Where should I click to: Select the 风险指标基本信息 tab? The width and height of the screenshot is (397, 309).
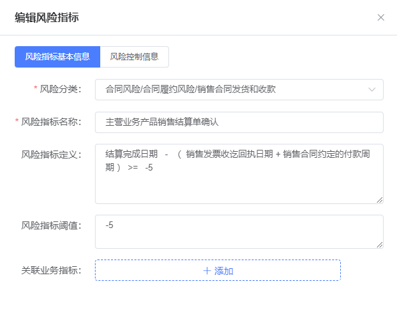57,57
